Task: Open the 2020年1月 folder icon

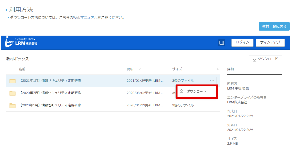Action: click(x=13, y=105)
